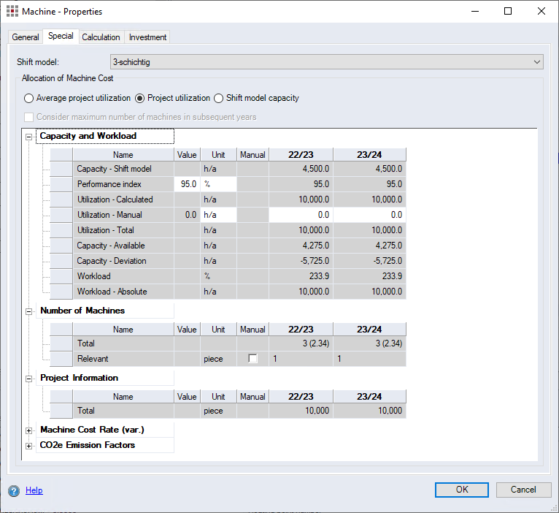
Task: Collapse the Project Information section
Action: click(x=29, y=379)
